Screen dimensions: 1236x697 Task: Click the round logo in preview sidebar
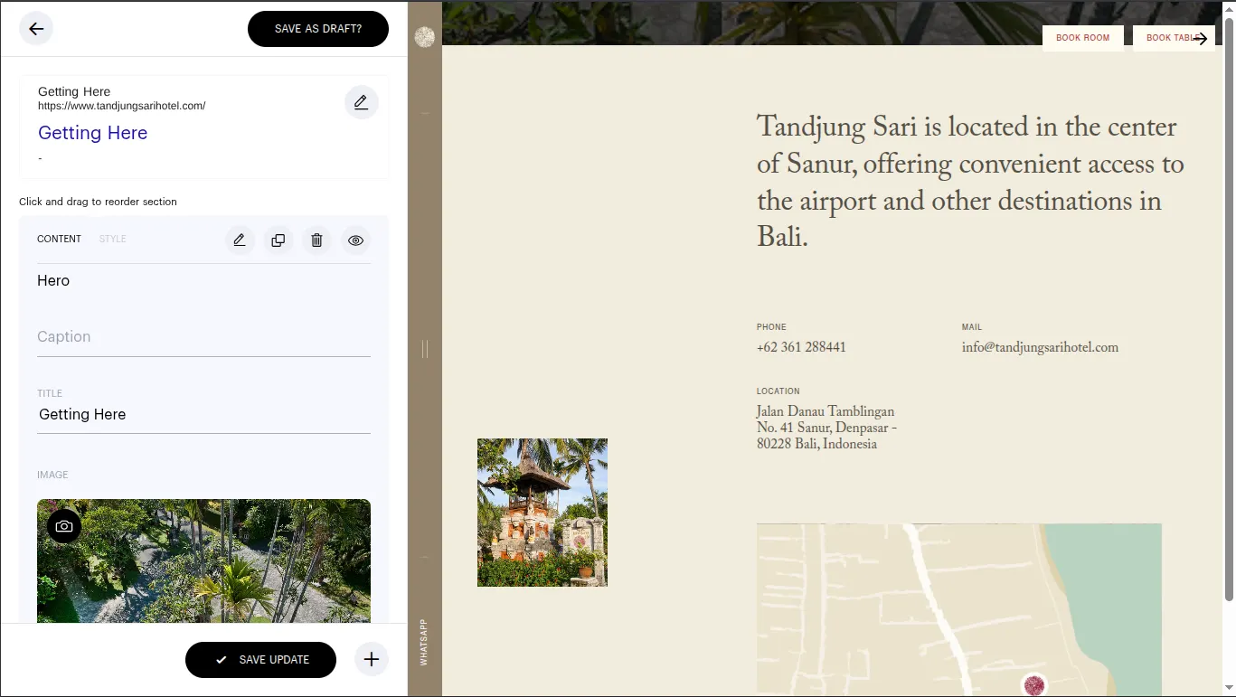(x=424, y=37)
